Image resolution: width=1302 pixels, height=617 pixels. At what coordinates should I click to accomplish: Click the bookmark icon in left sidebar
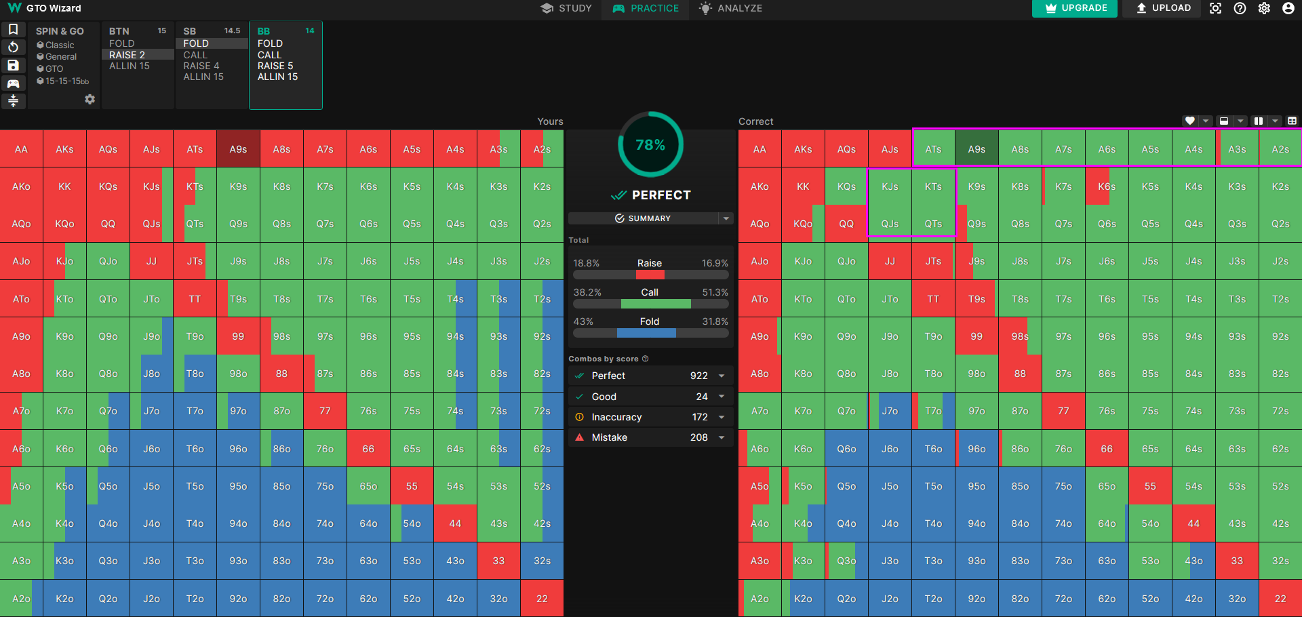click(x=13, y=29)
